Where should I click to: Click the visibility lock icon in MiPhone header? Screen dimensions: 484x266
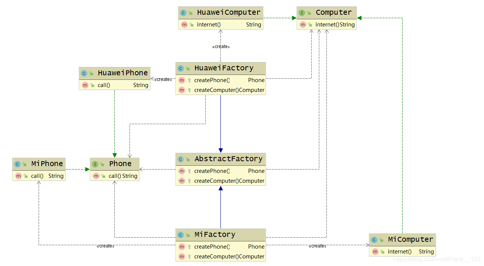tap(25, 165)
